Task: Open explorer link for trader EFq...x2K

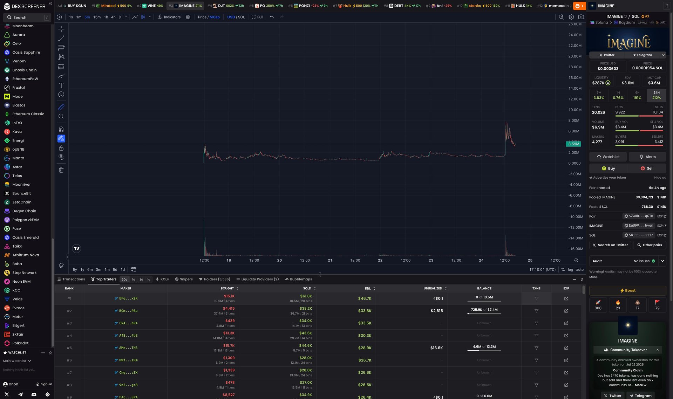Action: click(x=566, y=298)
